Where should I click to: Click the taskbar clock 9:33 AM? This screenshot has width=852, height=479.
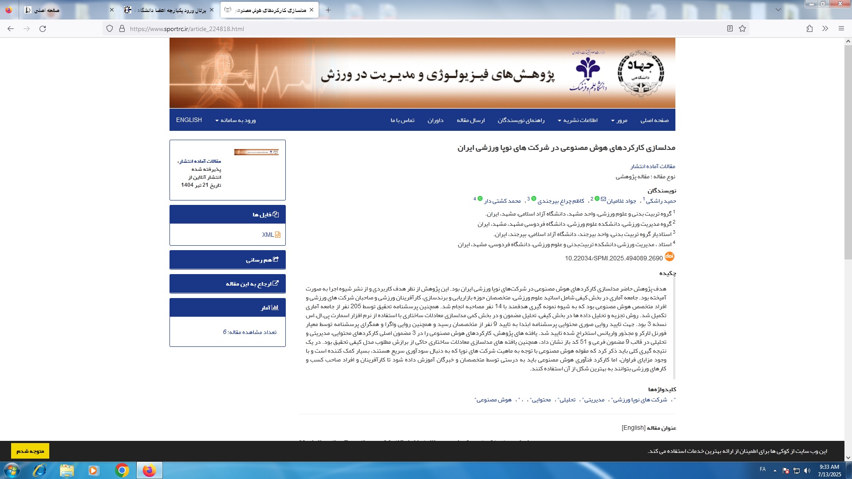tap(829, 467)
